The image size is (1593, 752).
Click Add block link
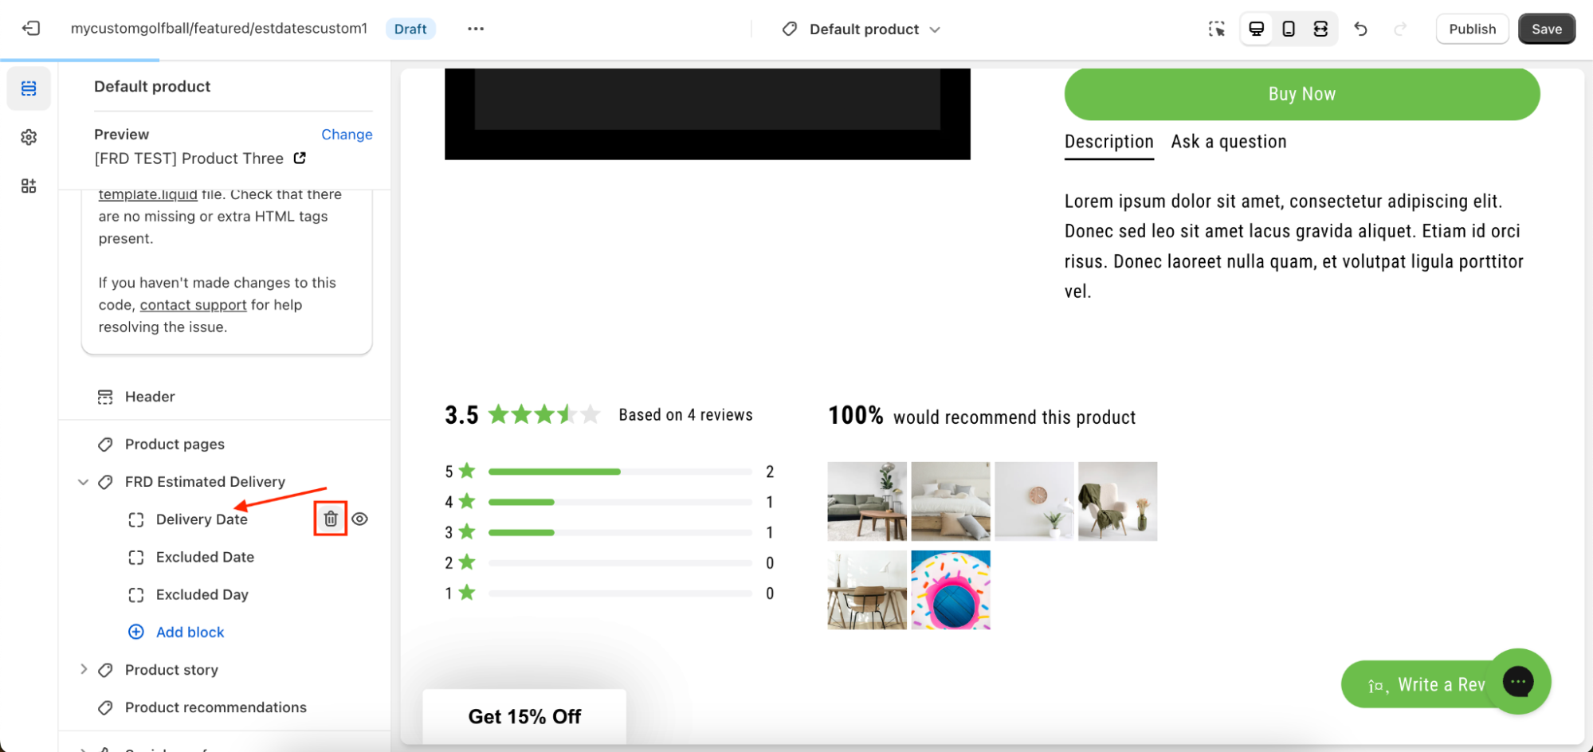(x=190, y=632)
